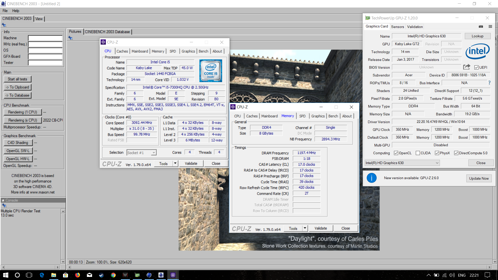Open the Intel(R) HD Graphics 630 device dropdown
Screen dimensions: 498x280
coord(402,163)
